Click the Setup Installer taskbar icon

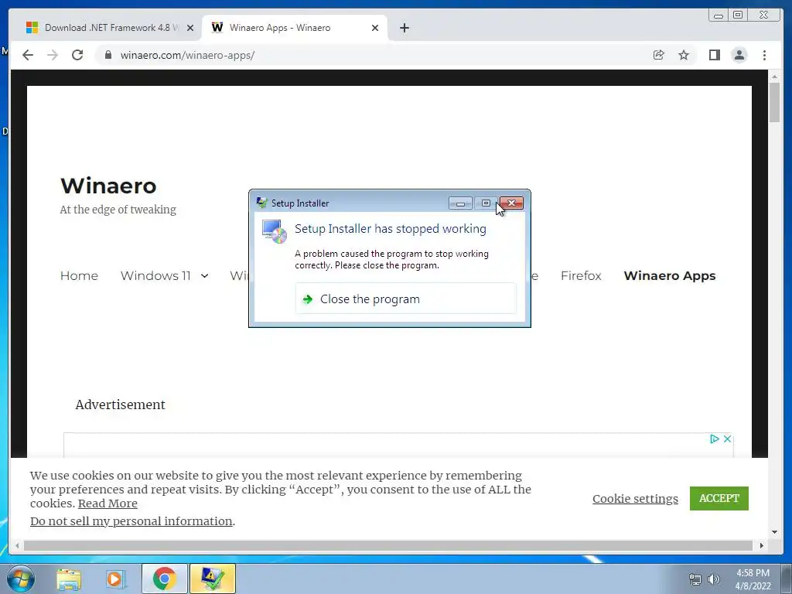(213, 579)
